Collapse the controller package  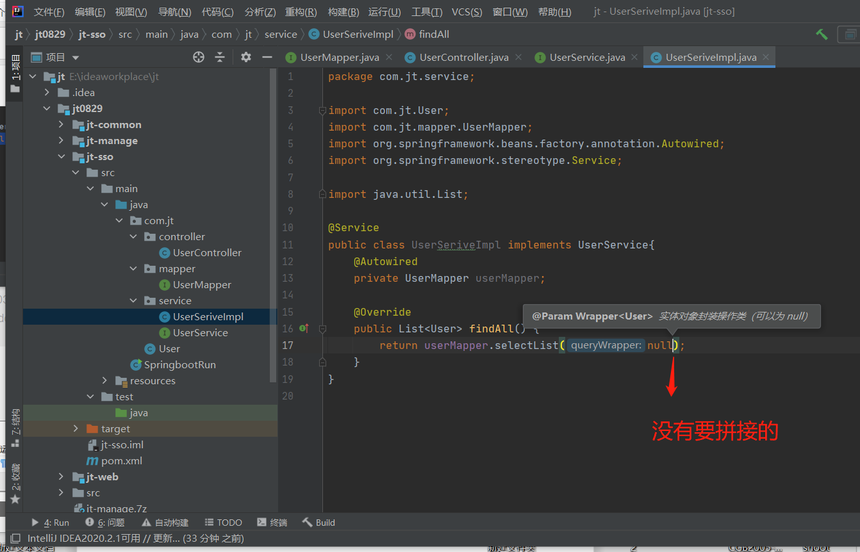pyautogui.click(x=133, y=237)
